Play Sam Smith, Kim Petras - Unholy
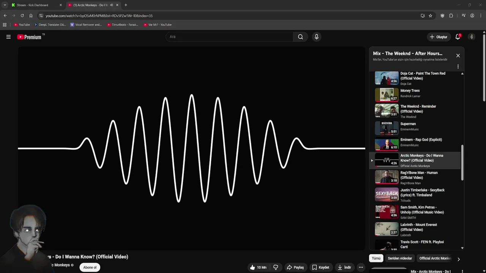Image resolution: width=486 pixels, height=273 pixels. click(x=415, y=212)
